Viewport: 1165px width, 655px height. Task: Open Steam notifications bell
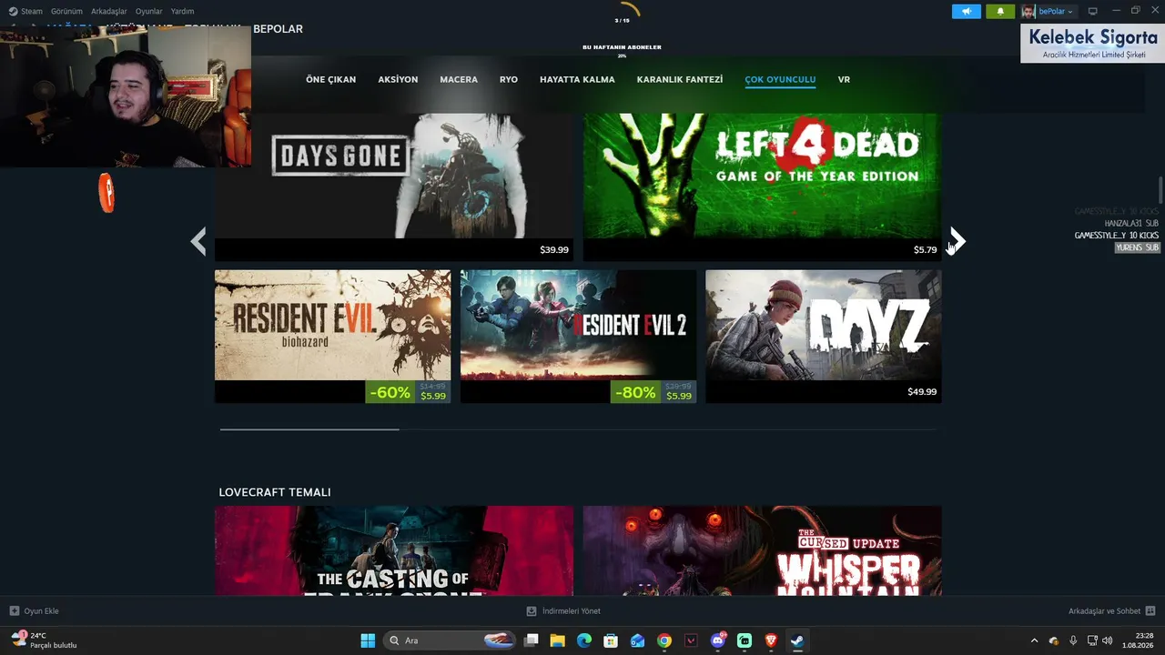[x=1000, y=11]
